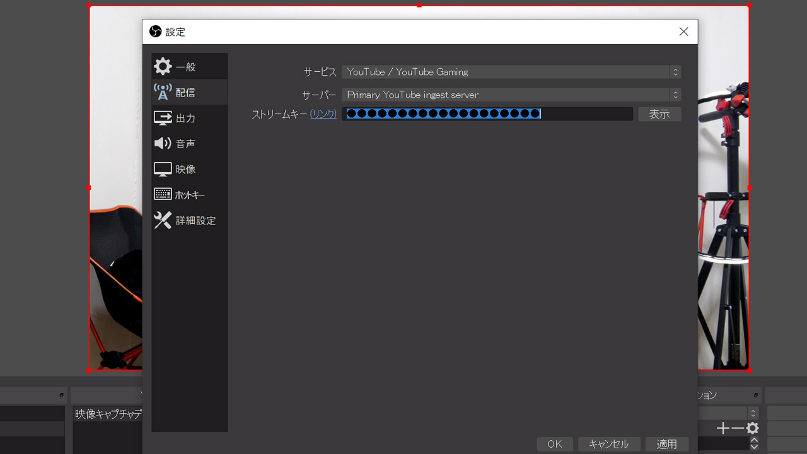Confirm the settings with OK
This screenshot has width=807, height=454.
pos(555,444)
